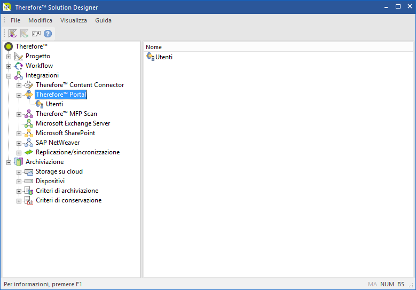This screenshot has width=416, height=290.
Task: Click the Dispositivi drive icon
Action: 29,181
